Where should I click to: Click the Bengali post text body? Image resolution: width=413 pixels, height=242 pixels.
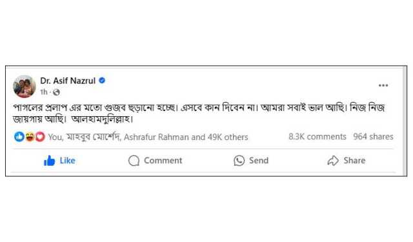(x=199, y=114)
